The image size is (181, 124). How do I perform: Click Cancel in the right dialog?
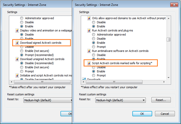pos(165,114)
